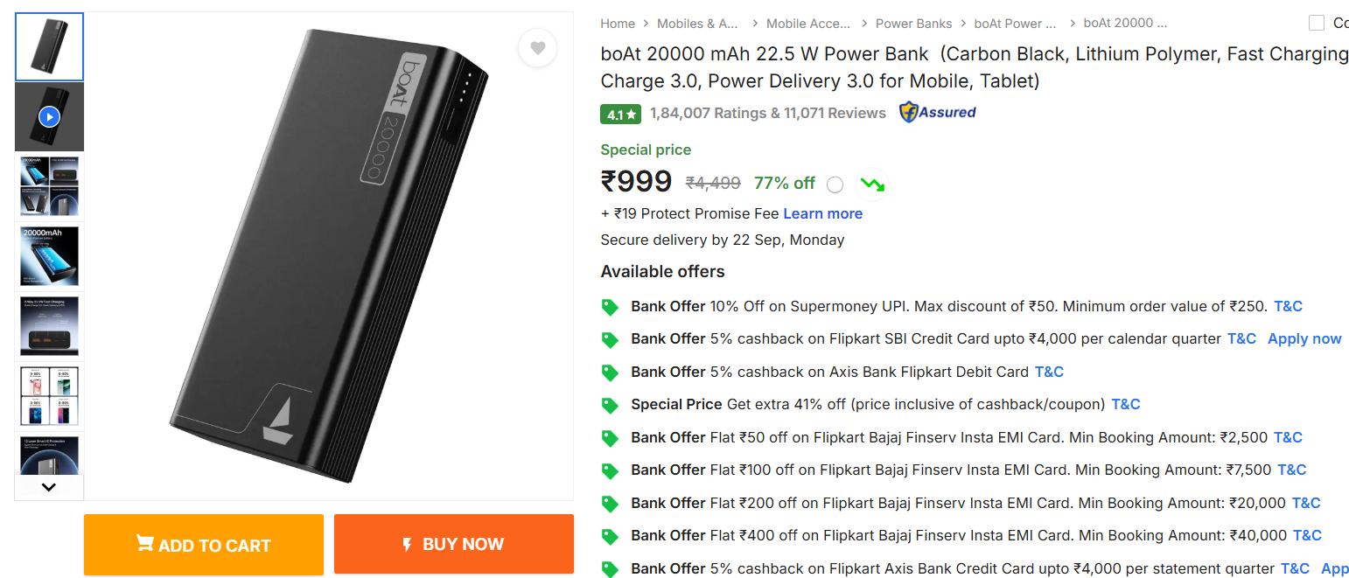Click the small circle next to 77% off
1349x578 pixels.
point(835,185)
